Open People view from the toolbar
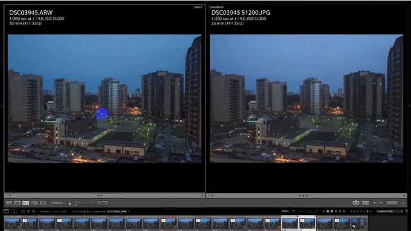Screen dimensions: 411x231 point(43,203)
